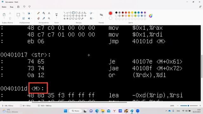Pick the green palette color
The height and width of the screenshot is (114, 203).
click(135, 13)
